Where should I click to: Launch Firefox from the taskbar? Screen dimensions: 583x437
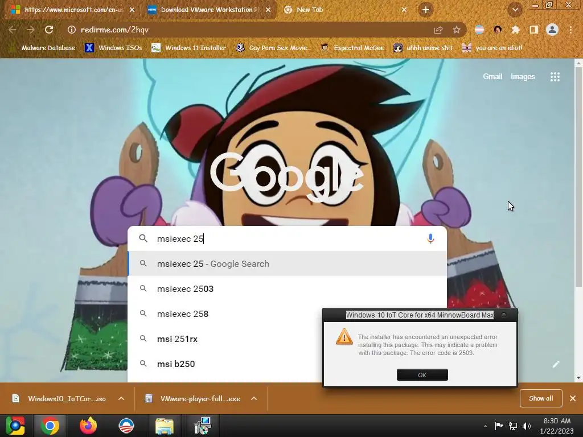tap(88, 426)
